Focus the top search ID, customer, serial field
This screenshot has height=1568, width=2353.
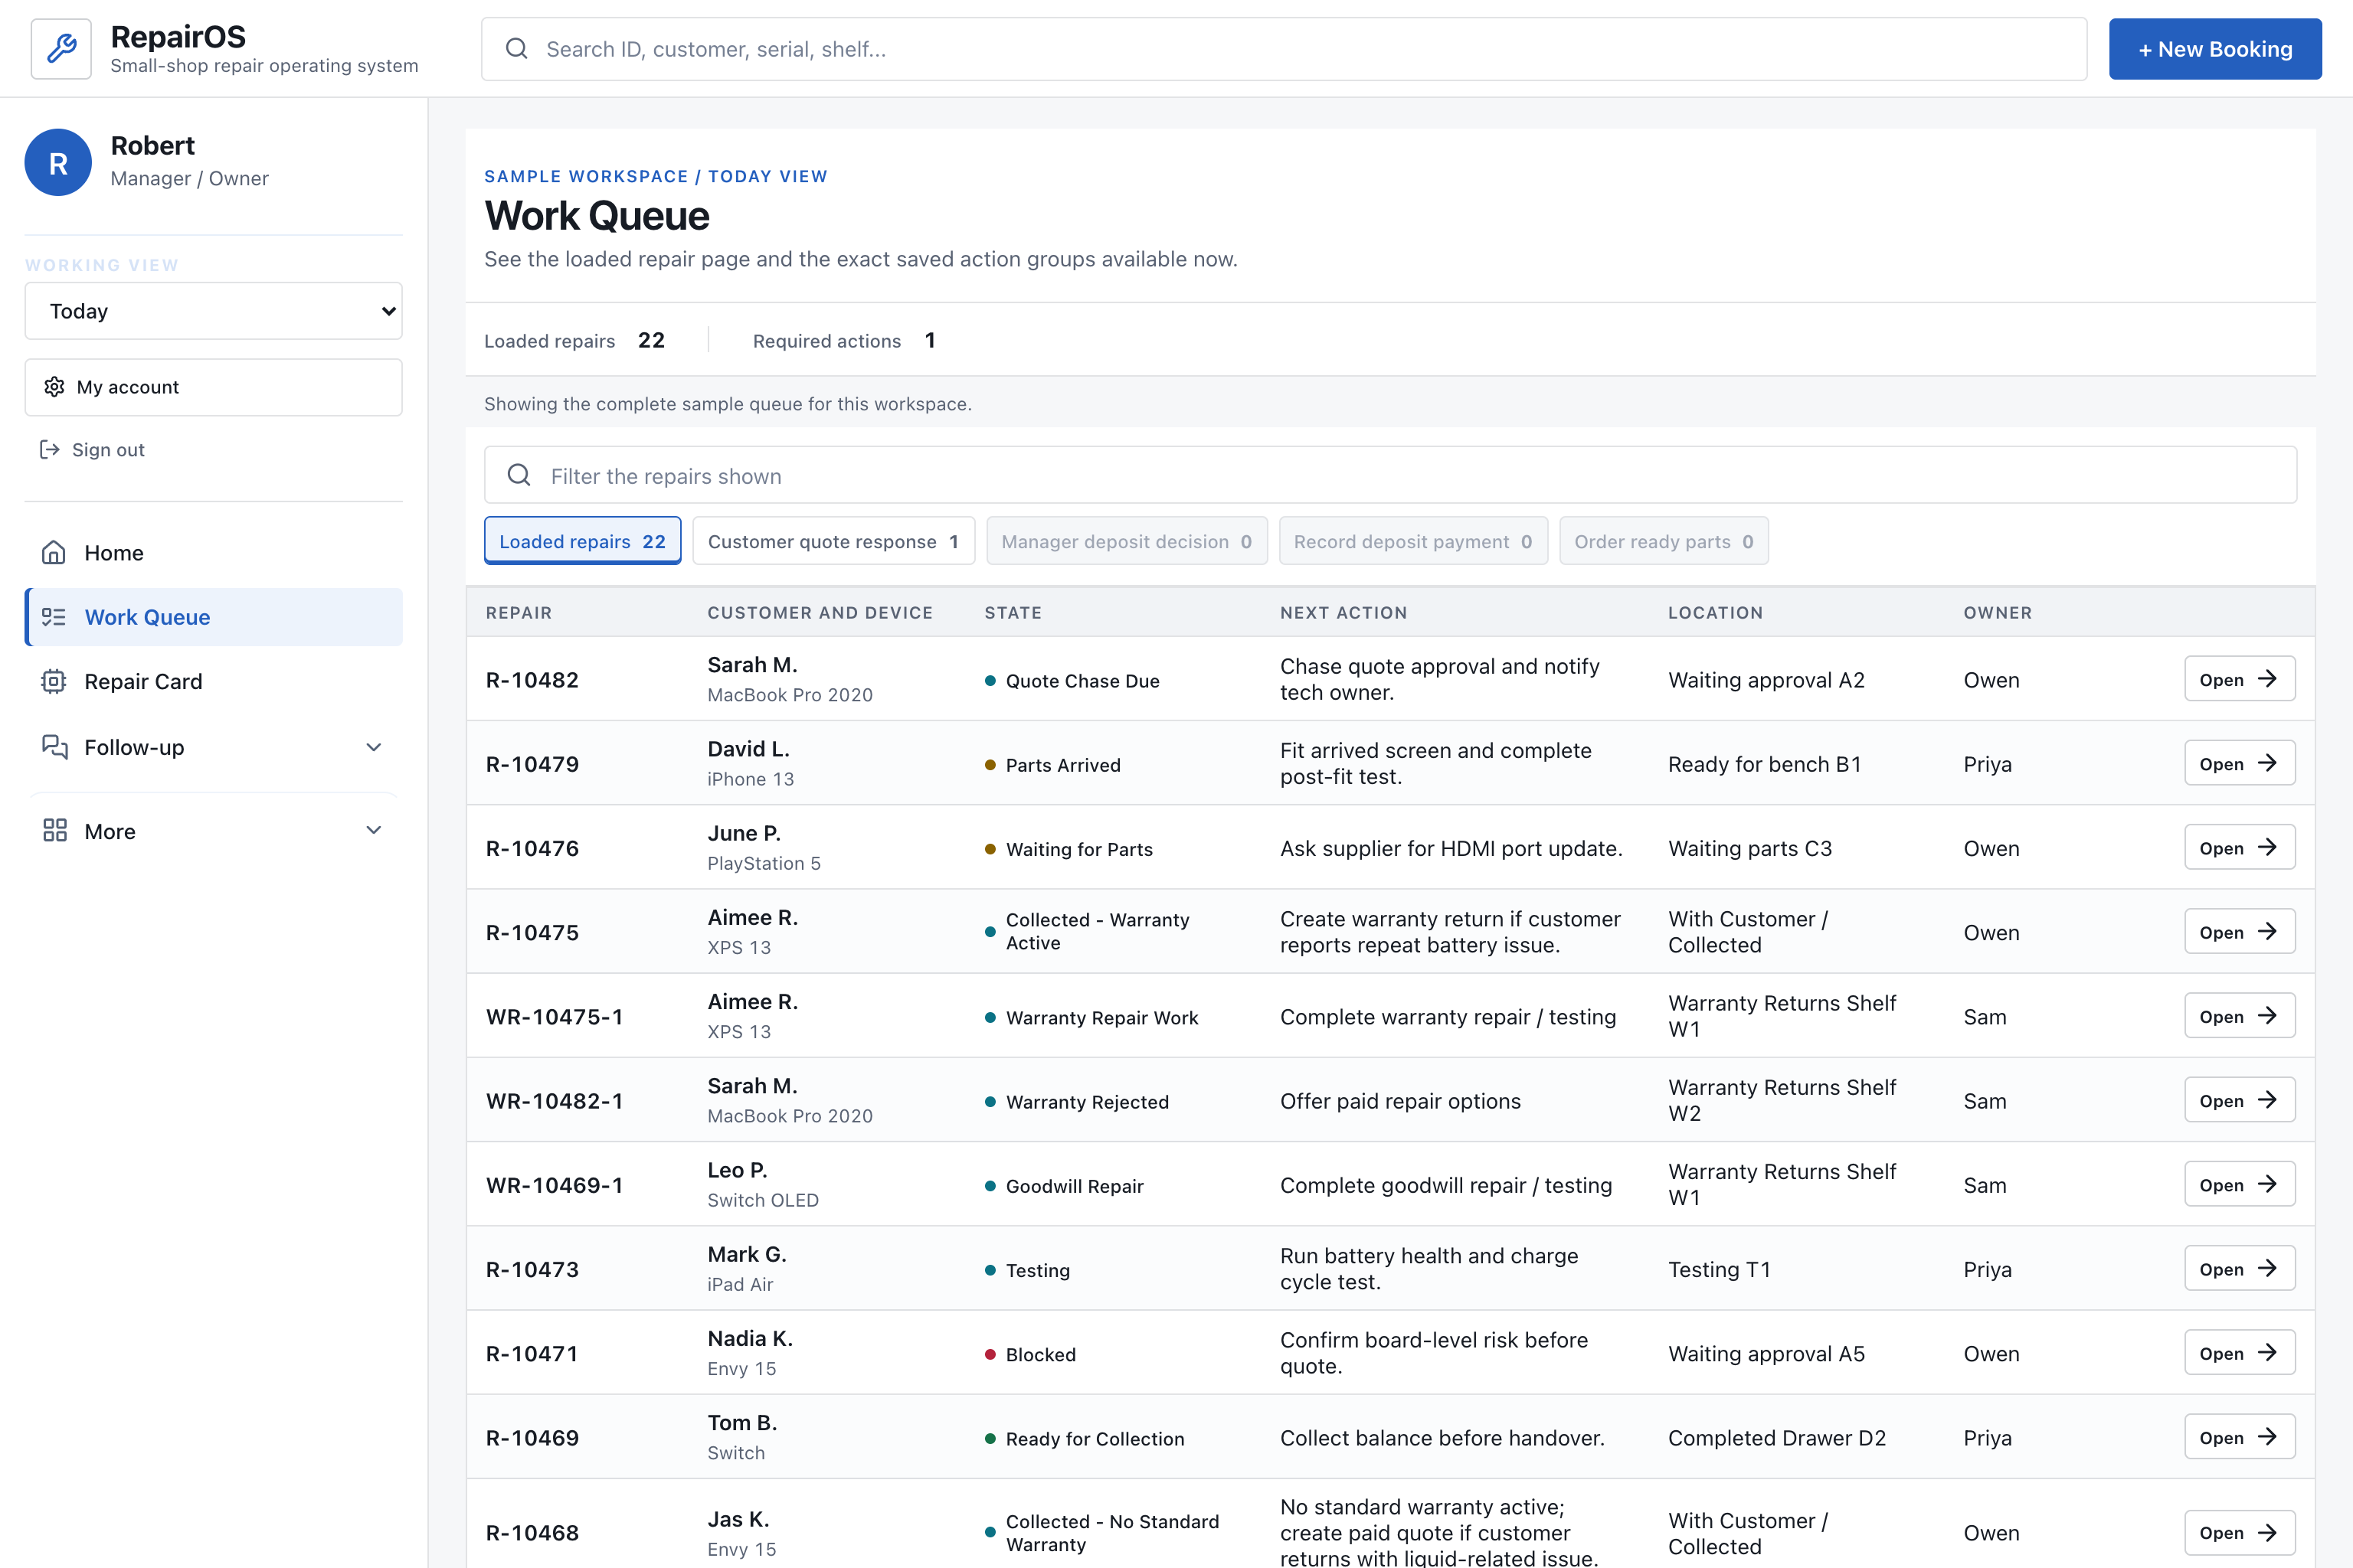point(1284,49)
